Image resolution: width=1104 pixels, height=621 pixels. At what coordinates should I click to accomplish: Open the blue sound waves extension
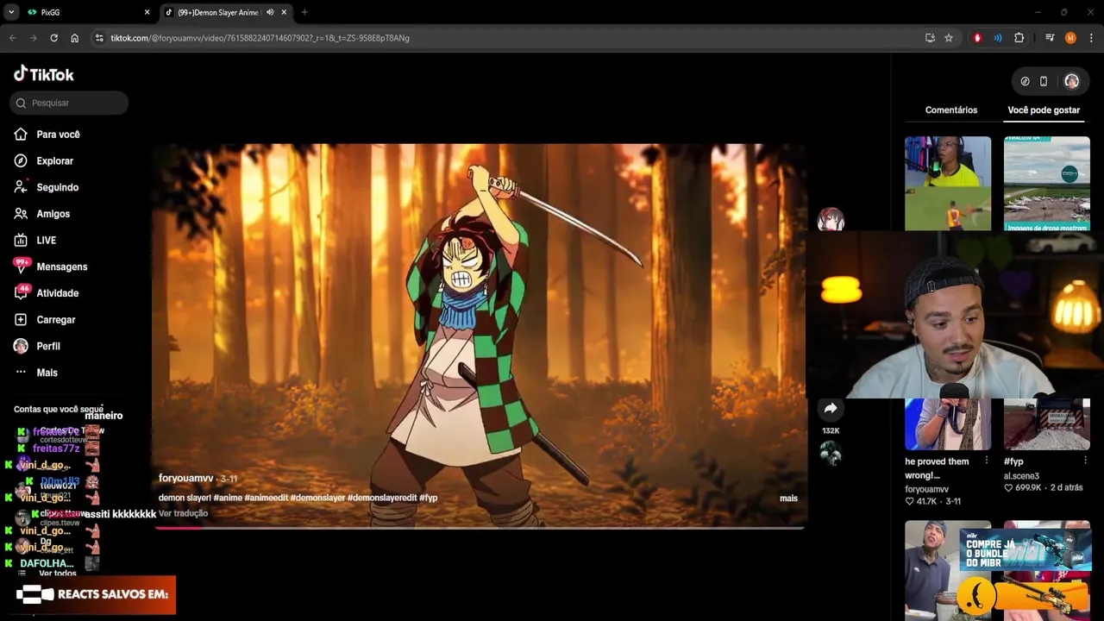point(998,38)
